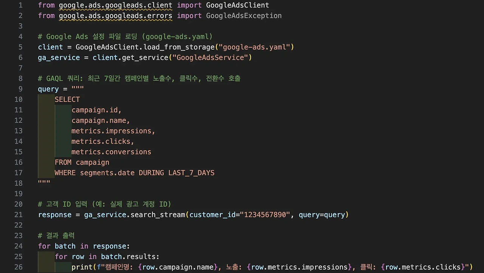Screen dimensions: 484x273
Task: Click segments.date in the WHERE clause
Action: [107, 173]
